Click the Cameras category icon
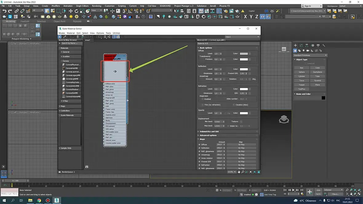363x204 pixels. (x=308, y=50)
